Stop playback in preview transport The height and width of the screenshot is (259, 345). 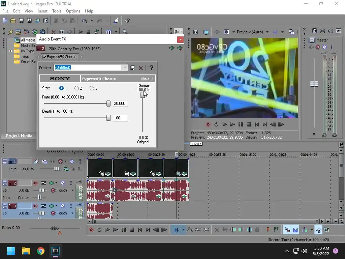(x=249, y=124)
